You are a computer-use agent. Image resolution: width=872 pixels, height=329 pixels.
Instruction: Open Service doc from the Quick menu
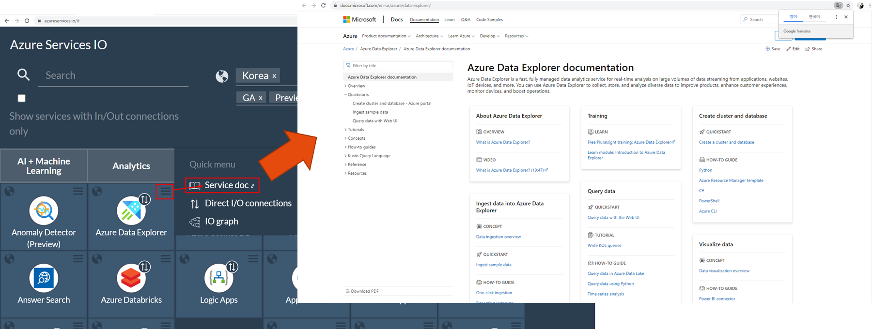pos(222,185)
